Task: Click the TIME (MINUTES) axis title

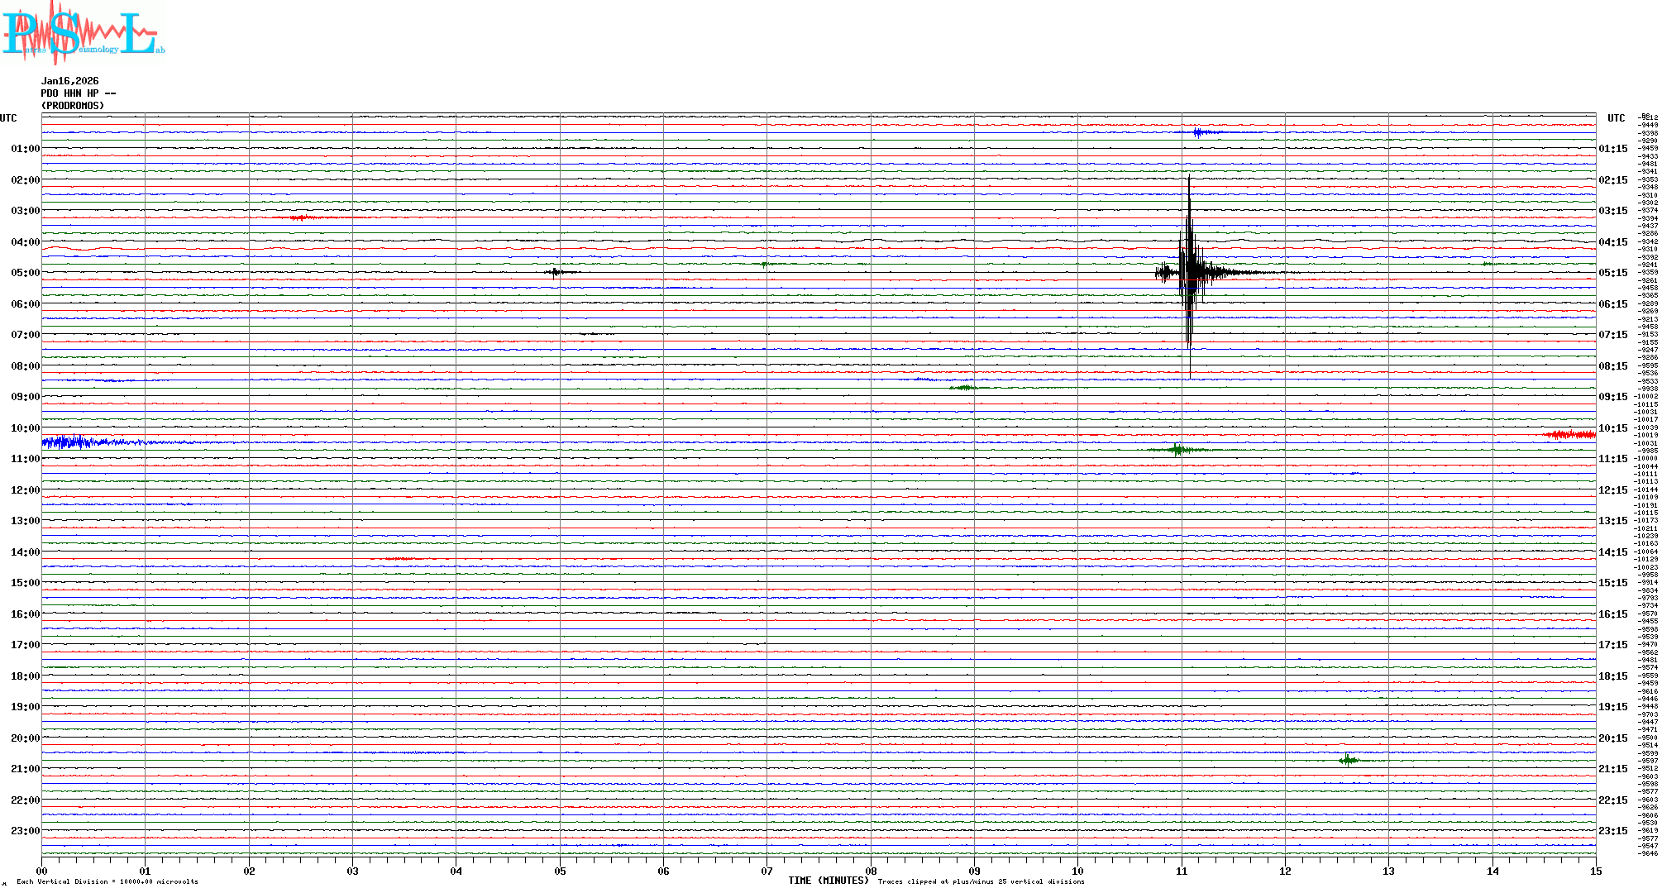Action: tap(828, 881)
